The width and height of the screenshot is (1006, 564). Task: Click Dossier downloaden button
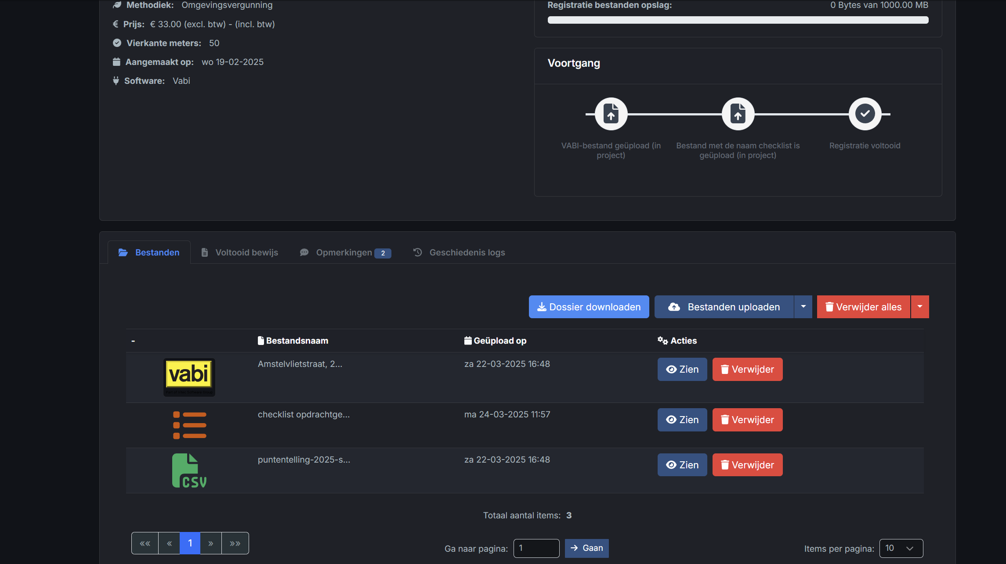[x=589, y=307]
